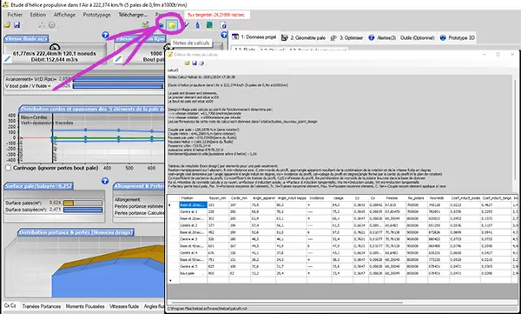Viewport: 521px width, 314px height.
Task: Click the document page icon at toolbar end
Action: pyautogui.click(x=224, y=25)
